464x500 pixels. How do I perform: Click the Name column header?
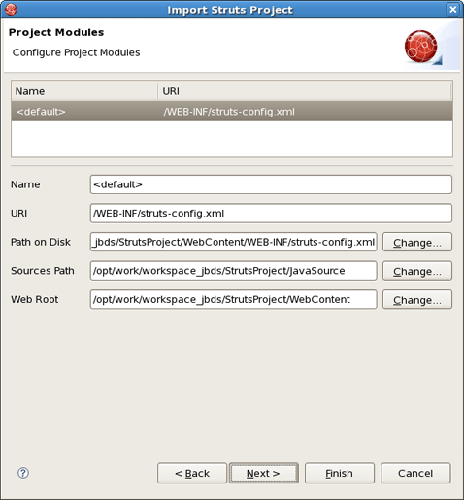(x=84, y=91)
